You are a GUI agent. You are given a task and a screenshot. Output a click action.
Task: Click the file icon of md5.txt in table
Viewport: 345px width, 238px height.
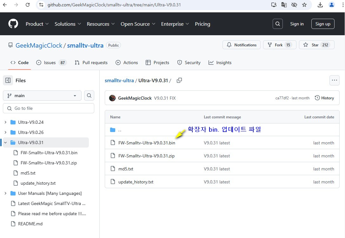point(113,169)
